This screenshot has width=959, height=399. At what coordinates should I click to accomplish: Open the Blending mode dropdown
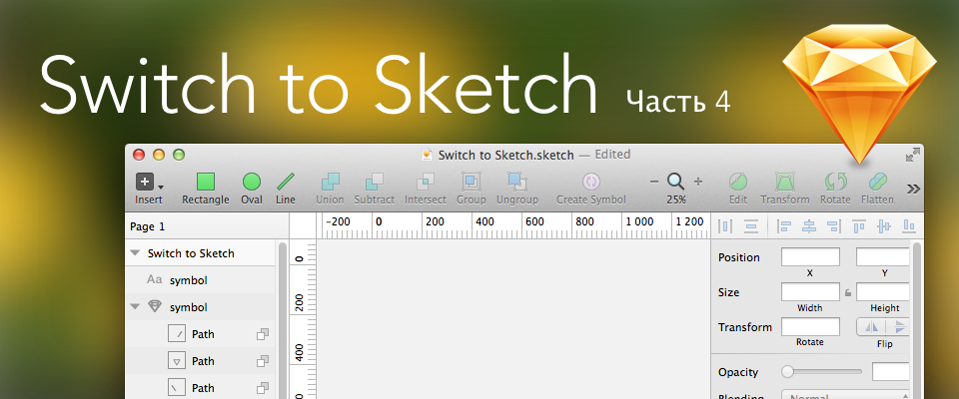pyautogui.click(x=845, y=395)
